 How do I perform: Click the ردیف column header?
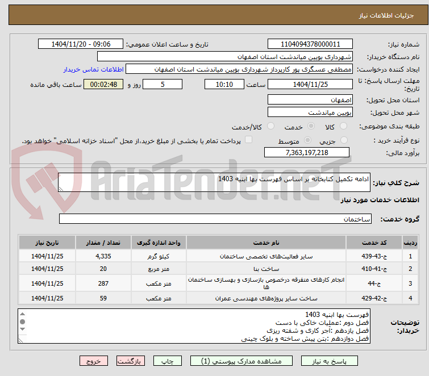pos(410,243)
